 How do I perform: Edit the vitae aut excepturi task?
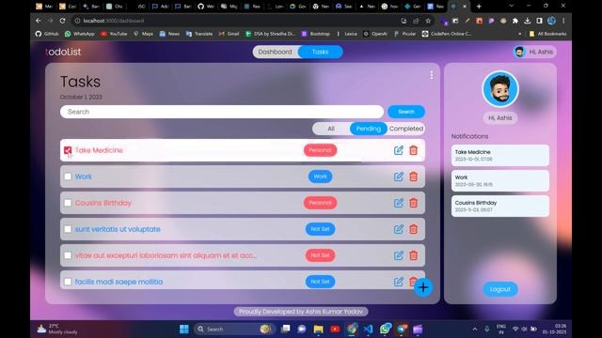(399, 255)
